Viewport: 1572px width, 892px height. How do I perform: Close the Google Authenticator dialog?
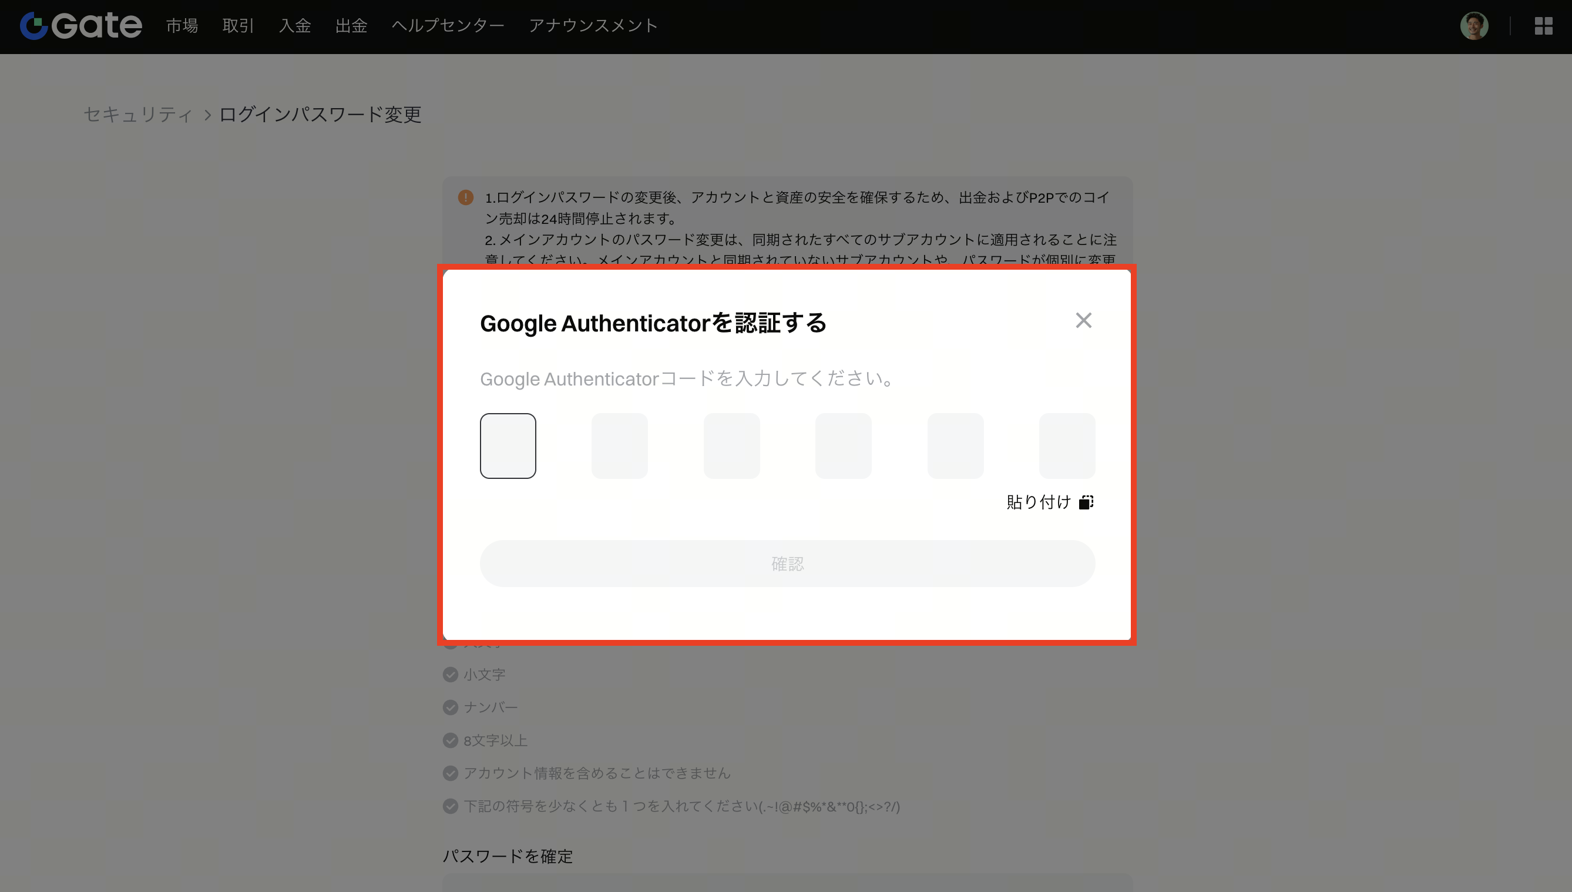click(1083, 320)
